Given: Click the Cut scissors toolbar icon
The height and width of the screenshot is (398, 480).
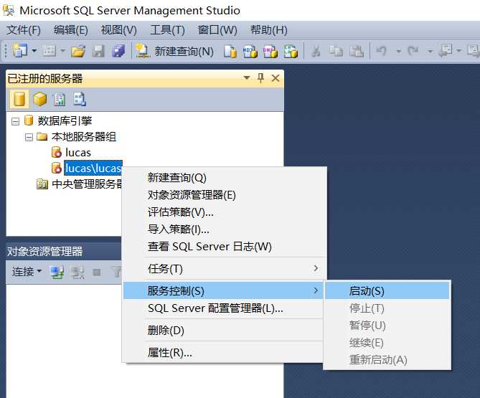Looking at the screenshot, I should coord(316,51).
